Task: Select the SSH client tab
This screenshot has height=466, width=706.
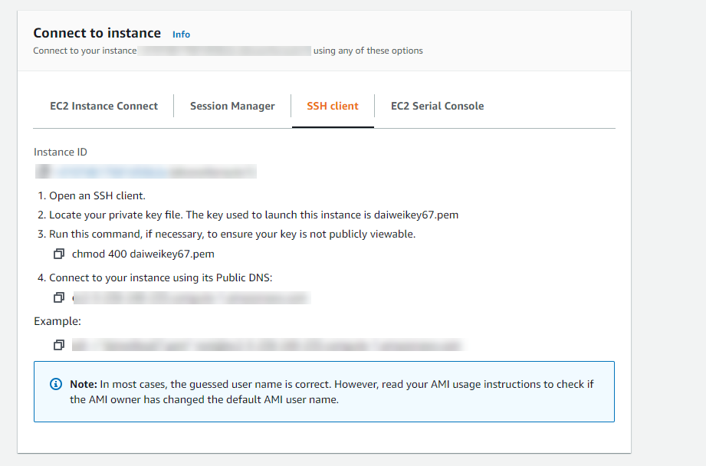Action: tap(333, 107)
